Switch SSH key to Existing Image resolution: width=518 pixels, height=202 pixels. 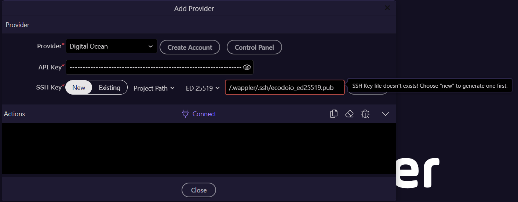pos(109,88)
